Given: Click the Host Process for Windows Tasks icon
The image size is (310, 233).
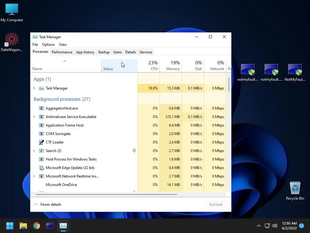Looking at the screenshot, I should [x=41, y=159].
